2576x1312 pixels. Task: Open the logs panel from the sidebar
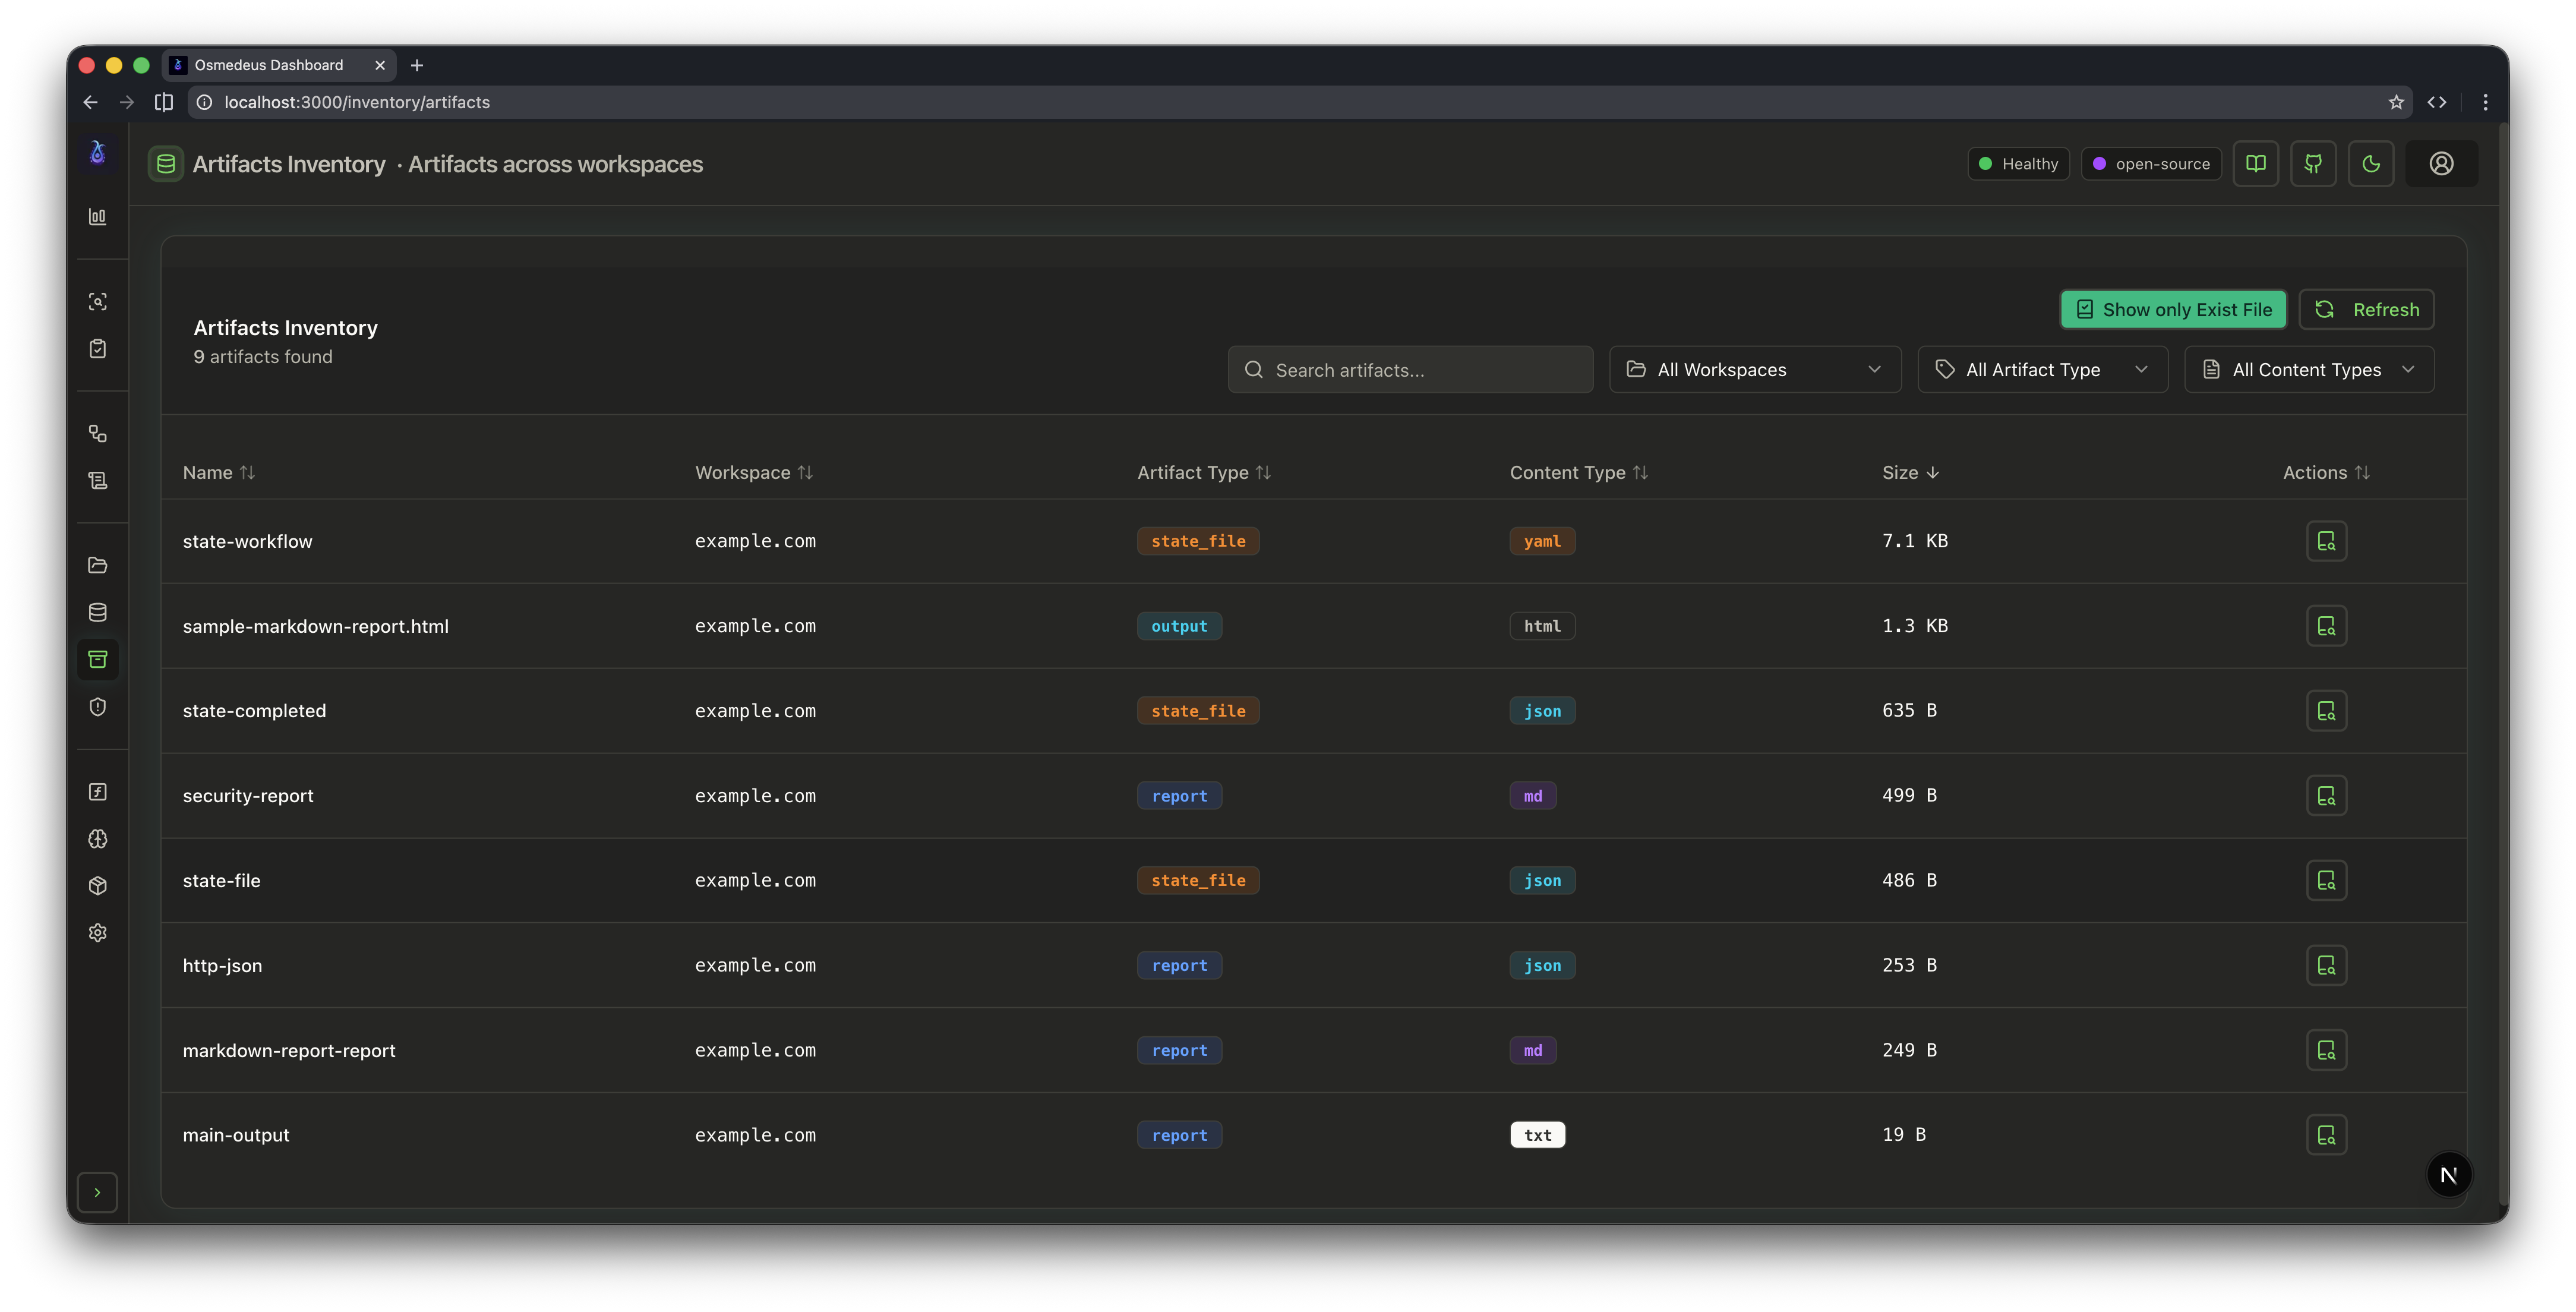tap(98, 480)
